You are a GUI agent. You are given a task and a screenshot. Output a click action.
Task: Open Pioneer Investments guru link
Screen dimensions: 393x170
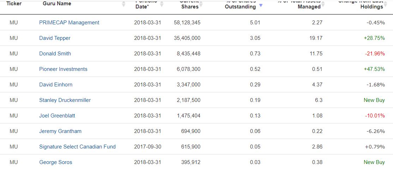tap(63, 69)
